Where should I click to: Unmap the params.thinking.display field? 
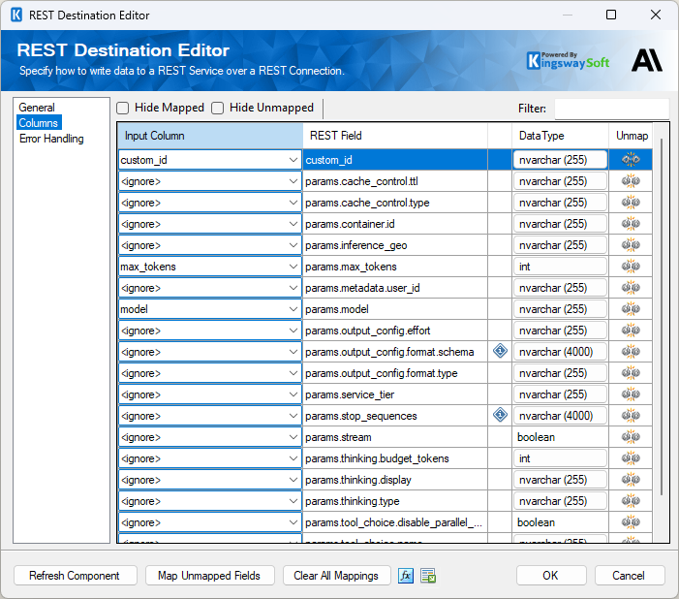pos(631,480)
